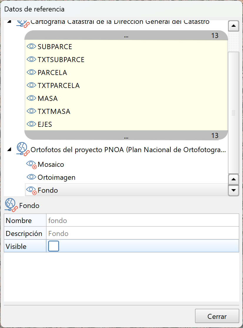Click the top ellipsis group header showing 13

click(126, 36)
